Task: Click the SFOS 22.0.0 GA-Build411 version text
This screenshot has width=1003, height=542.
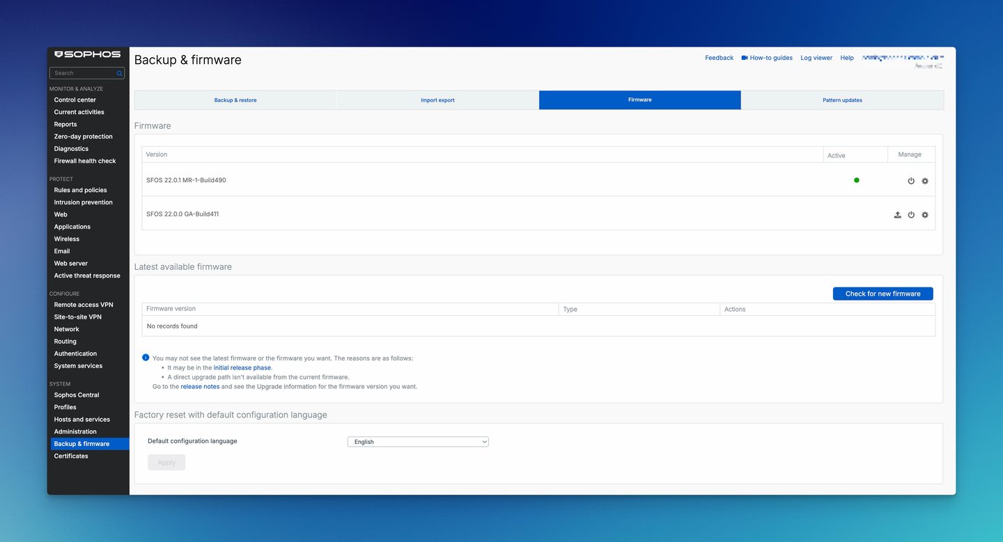Action: click(182, 214)
